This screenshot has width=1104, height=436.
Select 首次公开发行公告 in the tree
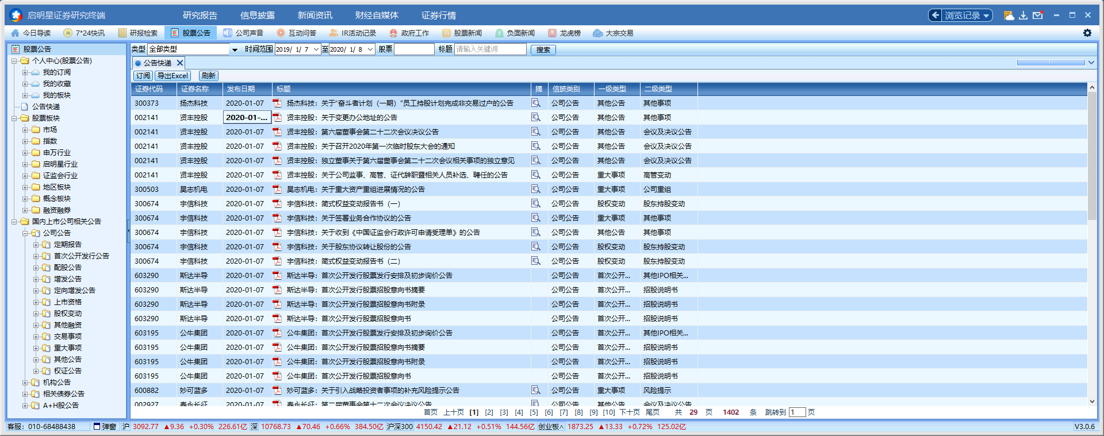pyautogui.click(x=82, y=256)
